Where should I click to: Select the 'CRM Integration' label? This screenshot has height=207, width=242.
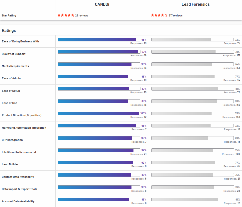point(12,140)
